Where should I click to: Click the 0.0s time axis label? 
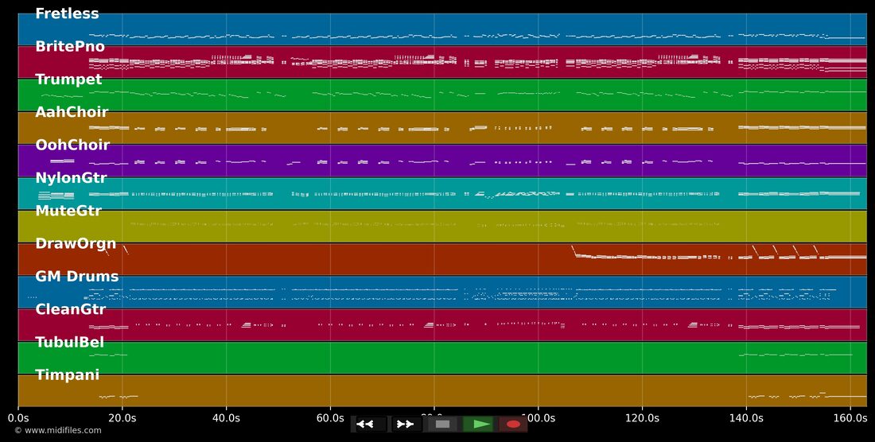(18, 417)
